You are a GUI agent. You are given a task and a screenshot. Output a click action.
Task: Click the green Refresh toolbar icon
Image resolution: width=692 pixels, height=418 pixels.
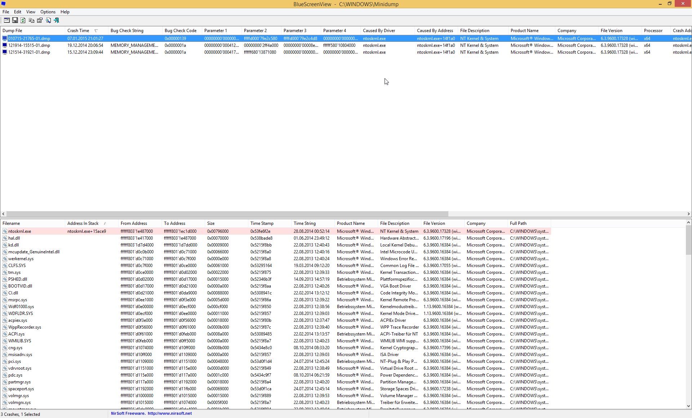23,21
